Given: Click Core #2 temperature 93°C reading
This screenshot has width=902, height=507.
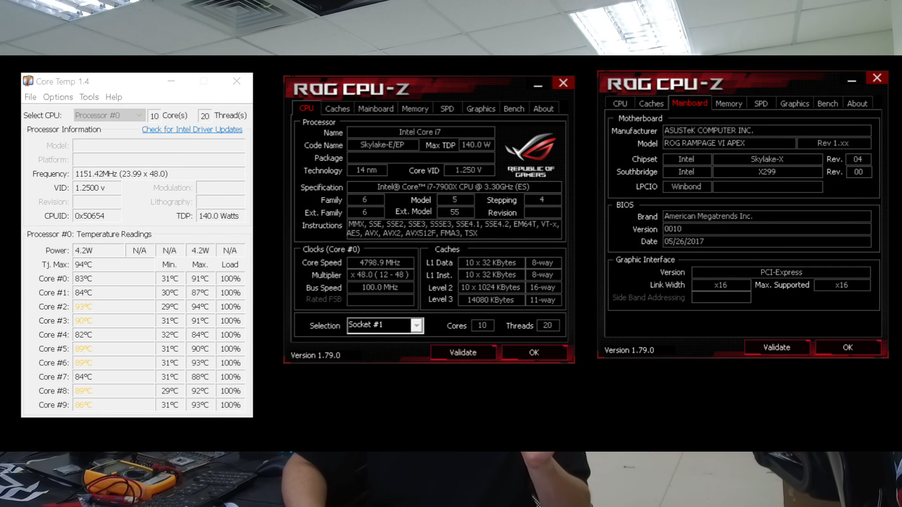Looking at the screenshot, I should [x=114, y=307].
